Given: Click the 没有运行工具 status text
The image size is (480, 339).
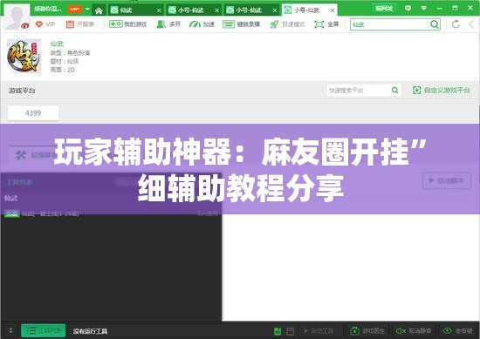Looking at the screenshot, I should (90, 331).
